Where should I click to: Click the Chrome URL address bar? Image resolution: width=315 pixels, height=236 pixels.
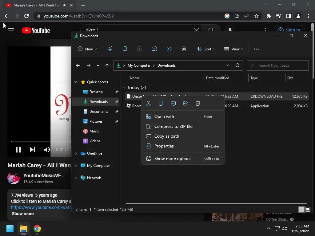[x=129, y=16]
